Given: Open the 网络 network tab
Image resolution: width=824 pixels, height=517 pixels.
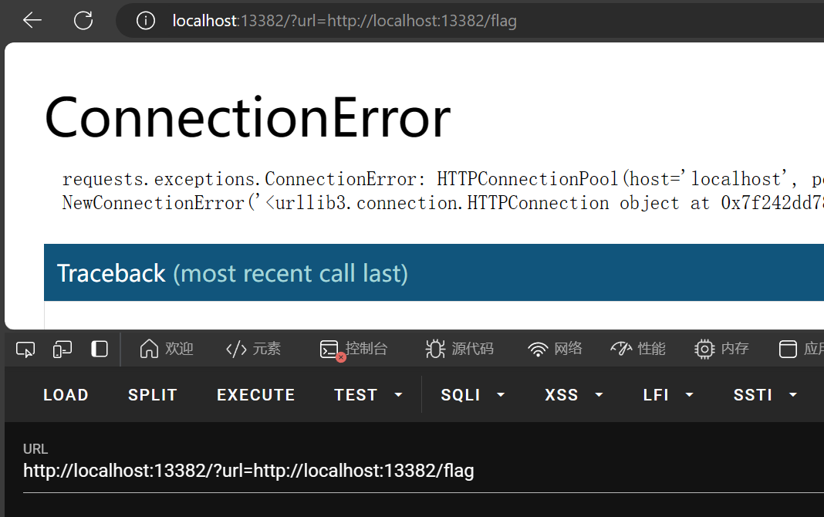Looking at the screenshot, I should [x=555, y=348].
